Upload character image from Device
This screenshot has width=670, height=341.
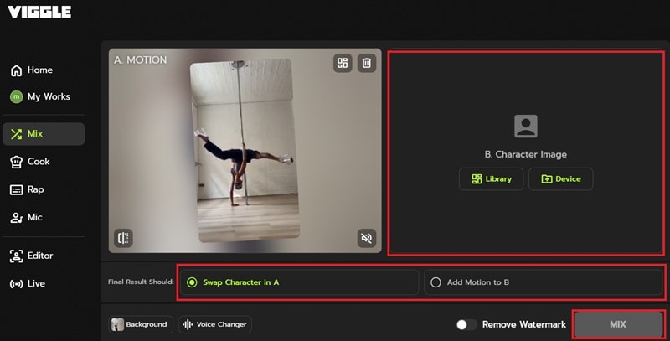(x=560, y=179)
